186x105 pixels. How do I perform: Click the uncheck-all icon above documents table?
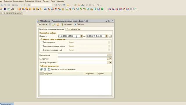45,69
